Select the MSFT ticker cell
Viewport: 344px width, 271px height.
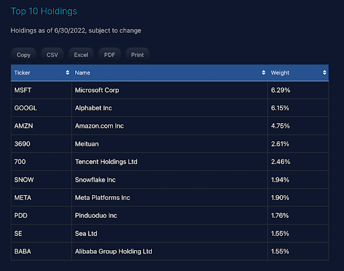[x=41, y=90]
